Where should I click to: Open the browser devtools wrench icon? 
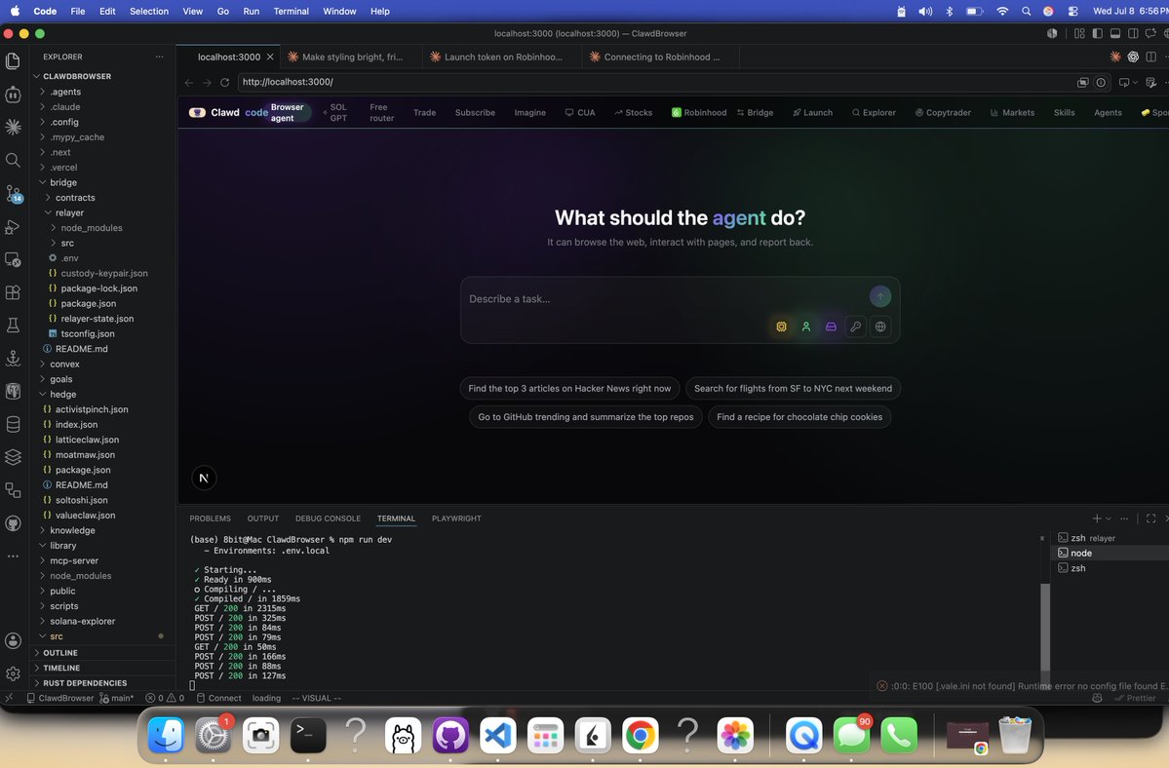tap(1150, 83)
